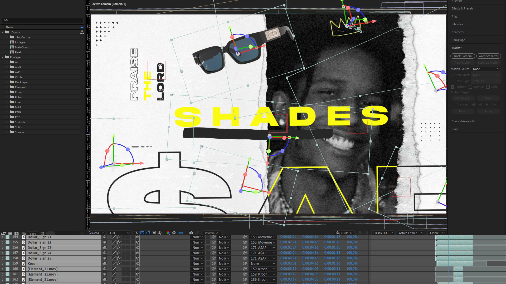Image resolution: width=506 pixels, height=284 pixels.
Task: Collapse Footage folder
Action: tap(3, 57)
